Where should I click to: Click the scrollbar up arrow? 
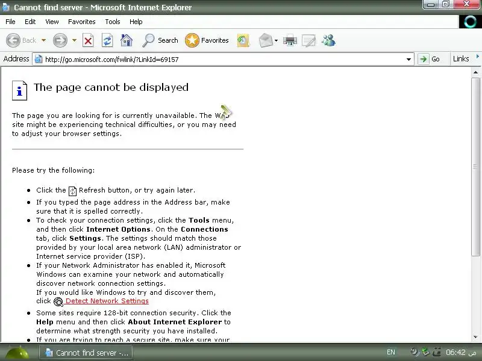point(475,72)
